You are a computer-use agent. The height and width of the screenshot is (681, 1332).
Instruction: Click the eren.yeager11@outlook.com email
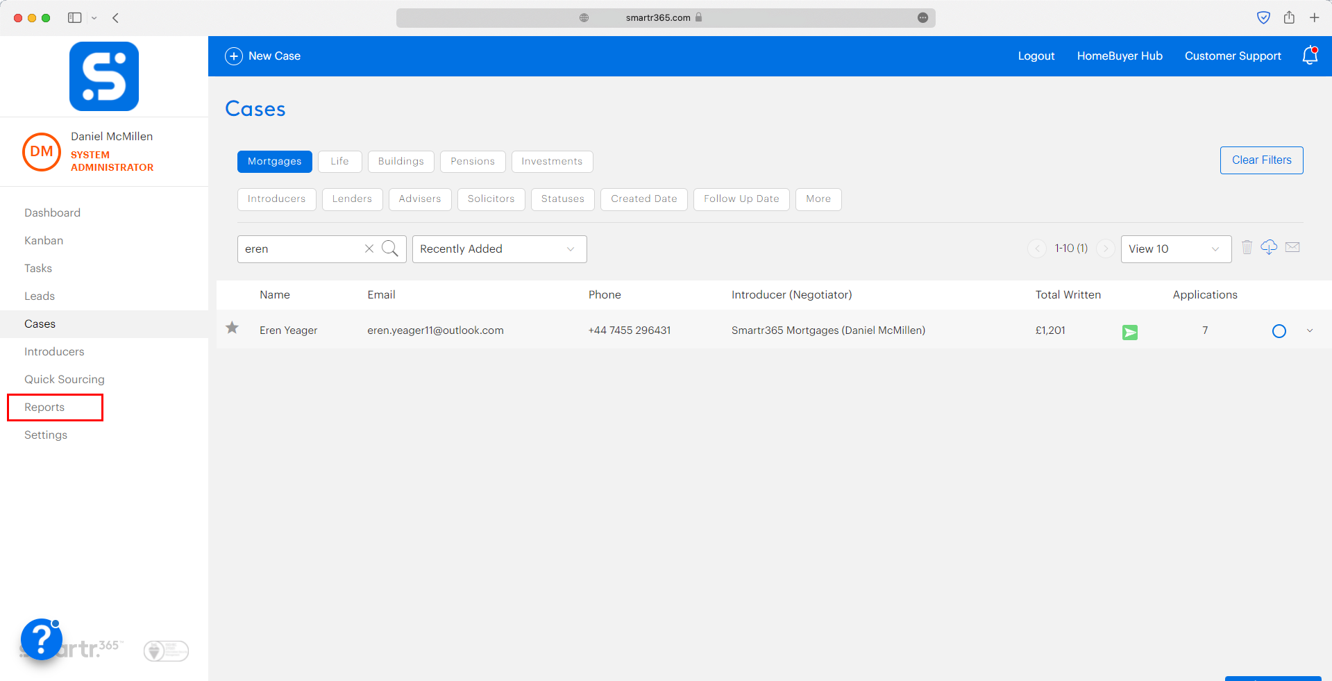pos(435,330)
